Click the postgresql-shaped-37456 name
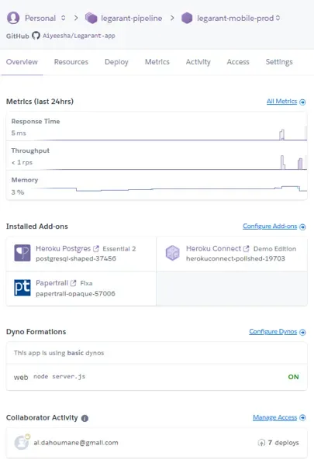Image resolution: width=314 pixels, height=463 pixels. (x=76, y=259)
